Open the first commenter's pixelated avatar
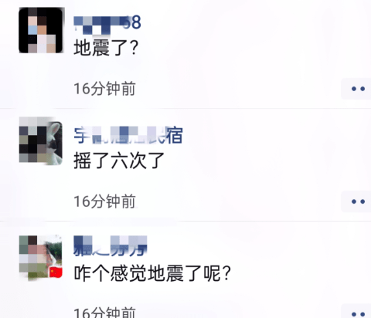The height and width of the screenshot is (318, 371). click(41, 30)
